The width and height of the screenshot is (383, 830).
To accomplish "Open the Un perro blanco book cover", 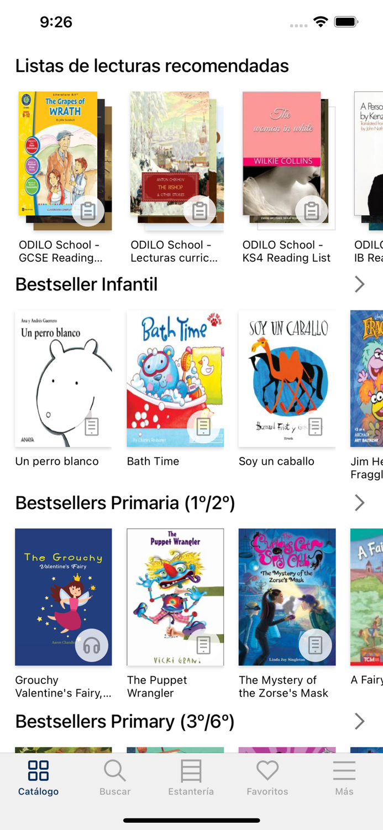I will [x=64, y=378].
